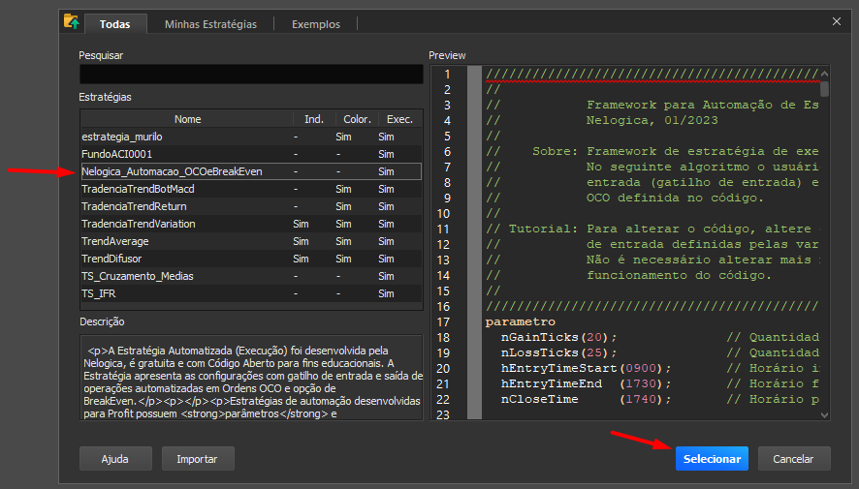The image size is (859, 489).
Task: Select the TradenciaTrendBotMacd strategy row
Action: point(251,189)
